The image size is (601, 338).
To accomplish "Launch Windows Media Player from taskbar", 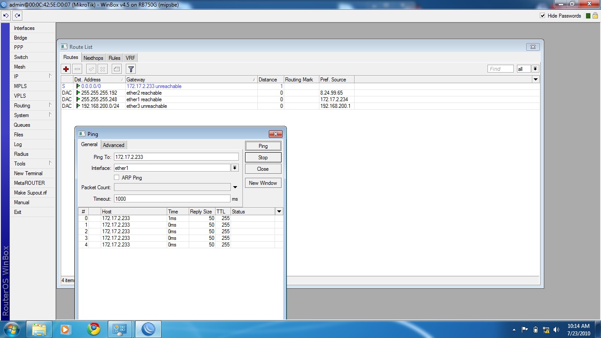I will [x=66, y=329].
